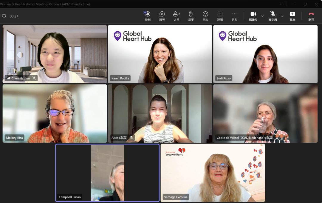Viewport: 322px width, 203px height.
Task: Select Karen Padilla's video tile
Action: 160,54
